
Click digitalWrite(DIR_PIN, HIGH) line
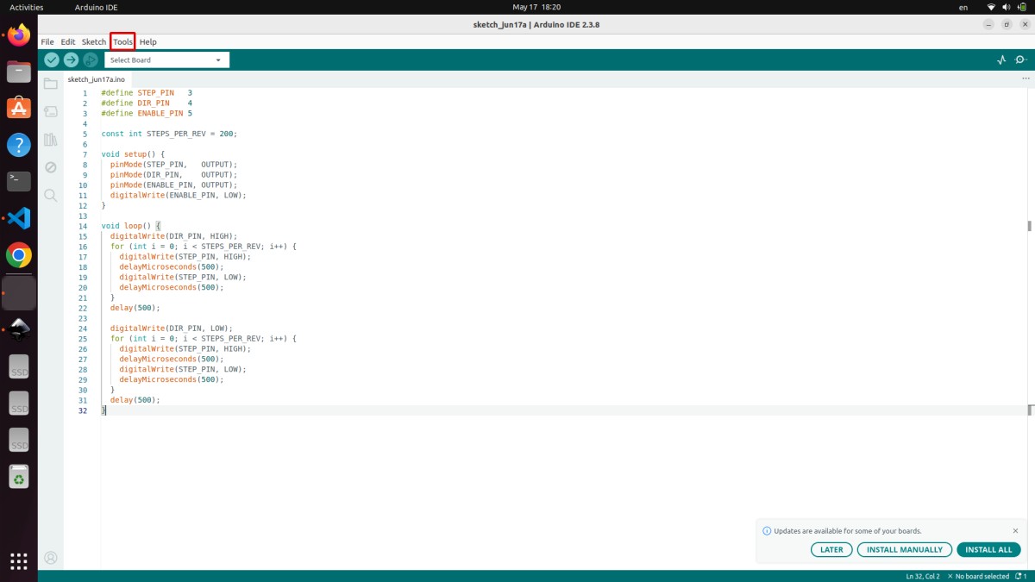coord(173,236)
